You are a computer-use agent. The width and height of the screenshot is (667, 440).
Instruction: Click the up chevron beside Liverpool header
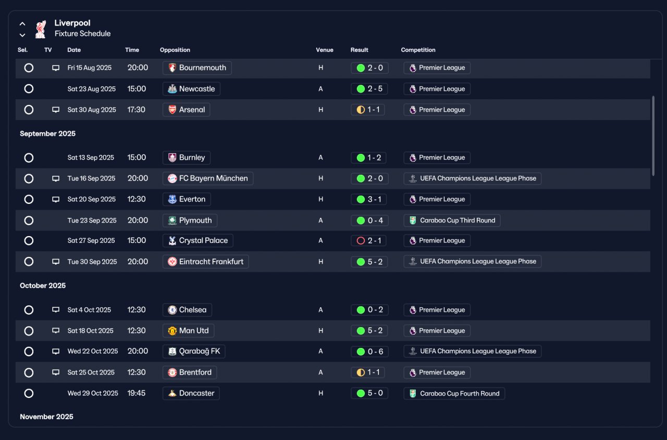[x=22, y=23]
